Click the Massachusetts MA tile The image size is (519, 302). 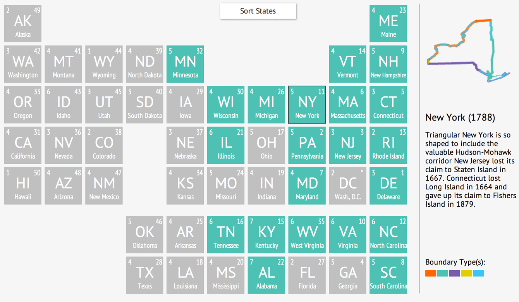pos(347,105)
